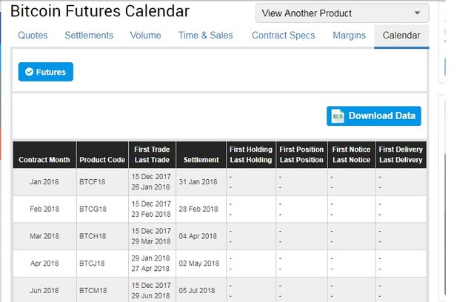Viewport: 474px width, 302px height.
Task: Click the Settlement column header
Action: click(x=201, y=160)
